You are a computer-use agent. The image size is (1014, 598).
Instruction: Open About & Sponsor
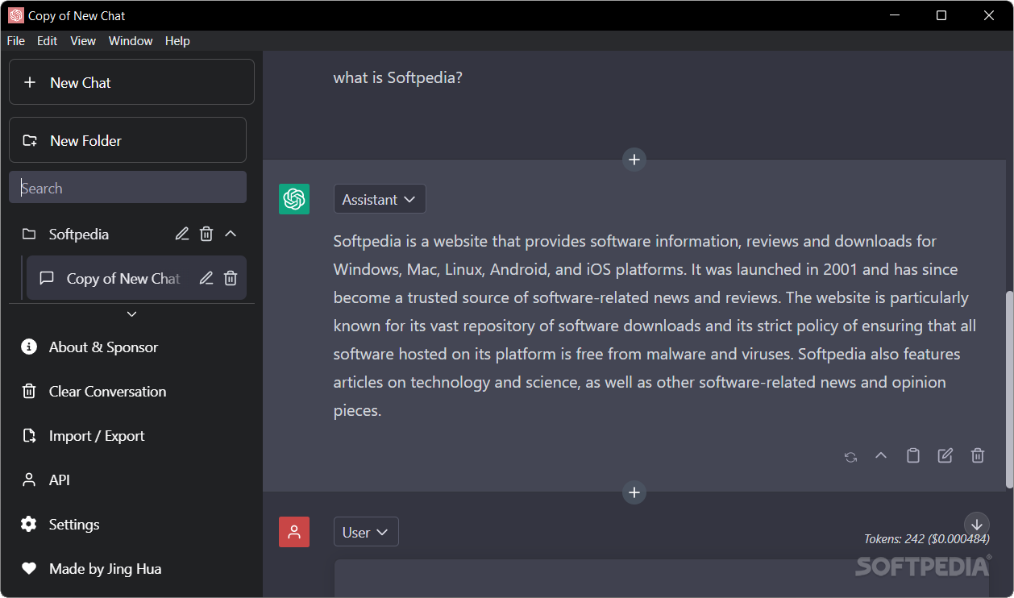(131, 347)
